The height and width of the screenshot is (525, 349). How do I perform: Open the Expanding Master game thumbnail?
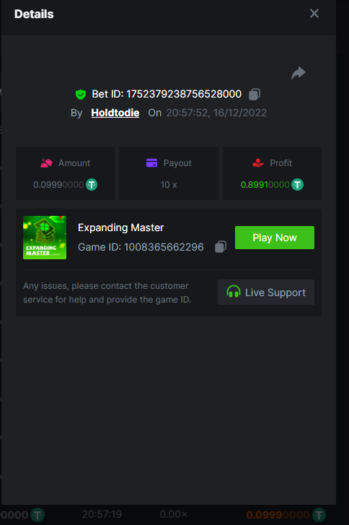click(x=45, y=238)
